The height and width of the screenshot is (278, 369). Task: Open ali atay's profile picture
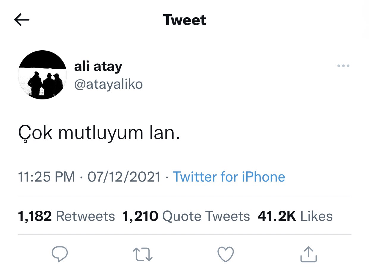click(x=42, y=75)
